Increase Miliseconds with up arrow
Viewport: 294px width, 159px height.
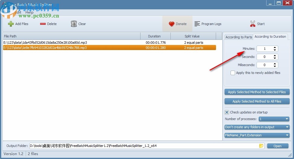pos(275,64)
